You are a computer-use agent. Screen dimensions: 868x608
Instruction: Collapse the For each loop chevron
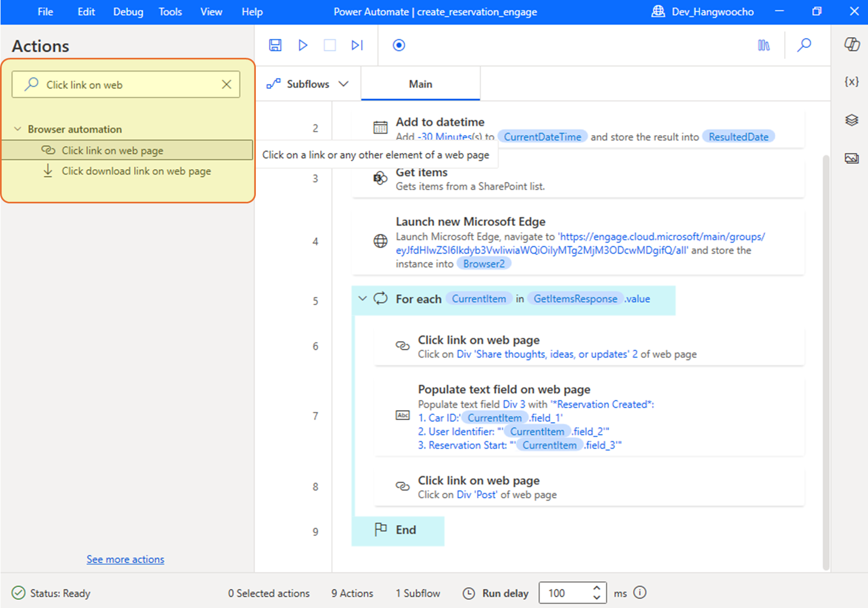(x=362, y=299)
